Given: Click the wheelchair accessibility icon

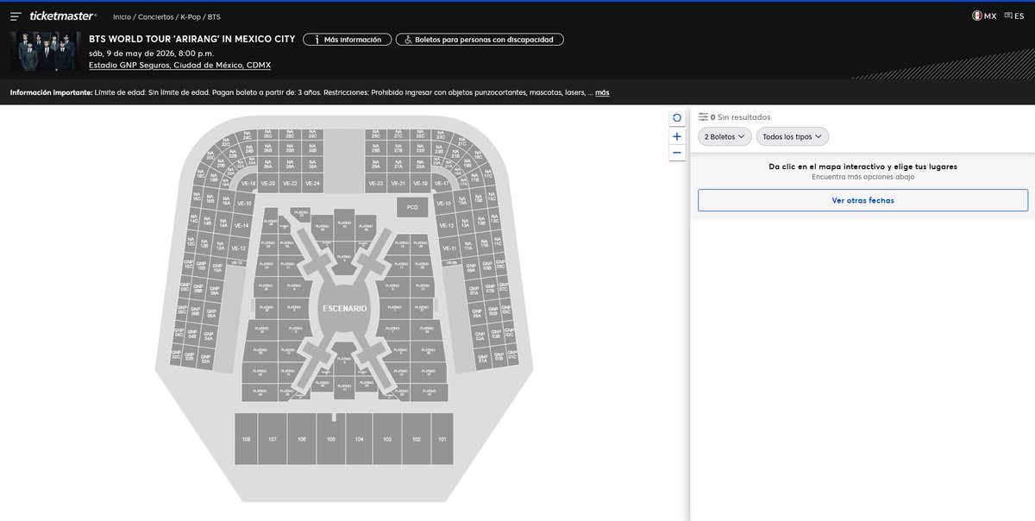Looking at the screenshot, I should 407,40.
